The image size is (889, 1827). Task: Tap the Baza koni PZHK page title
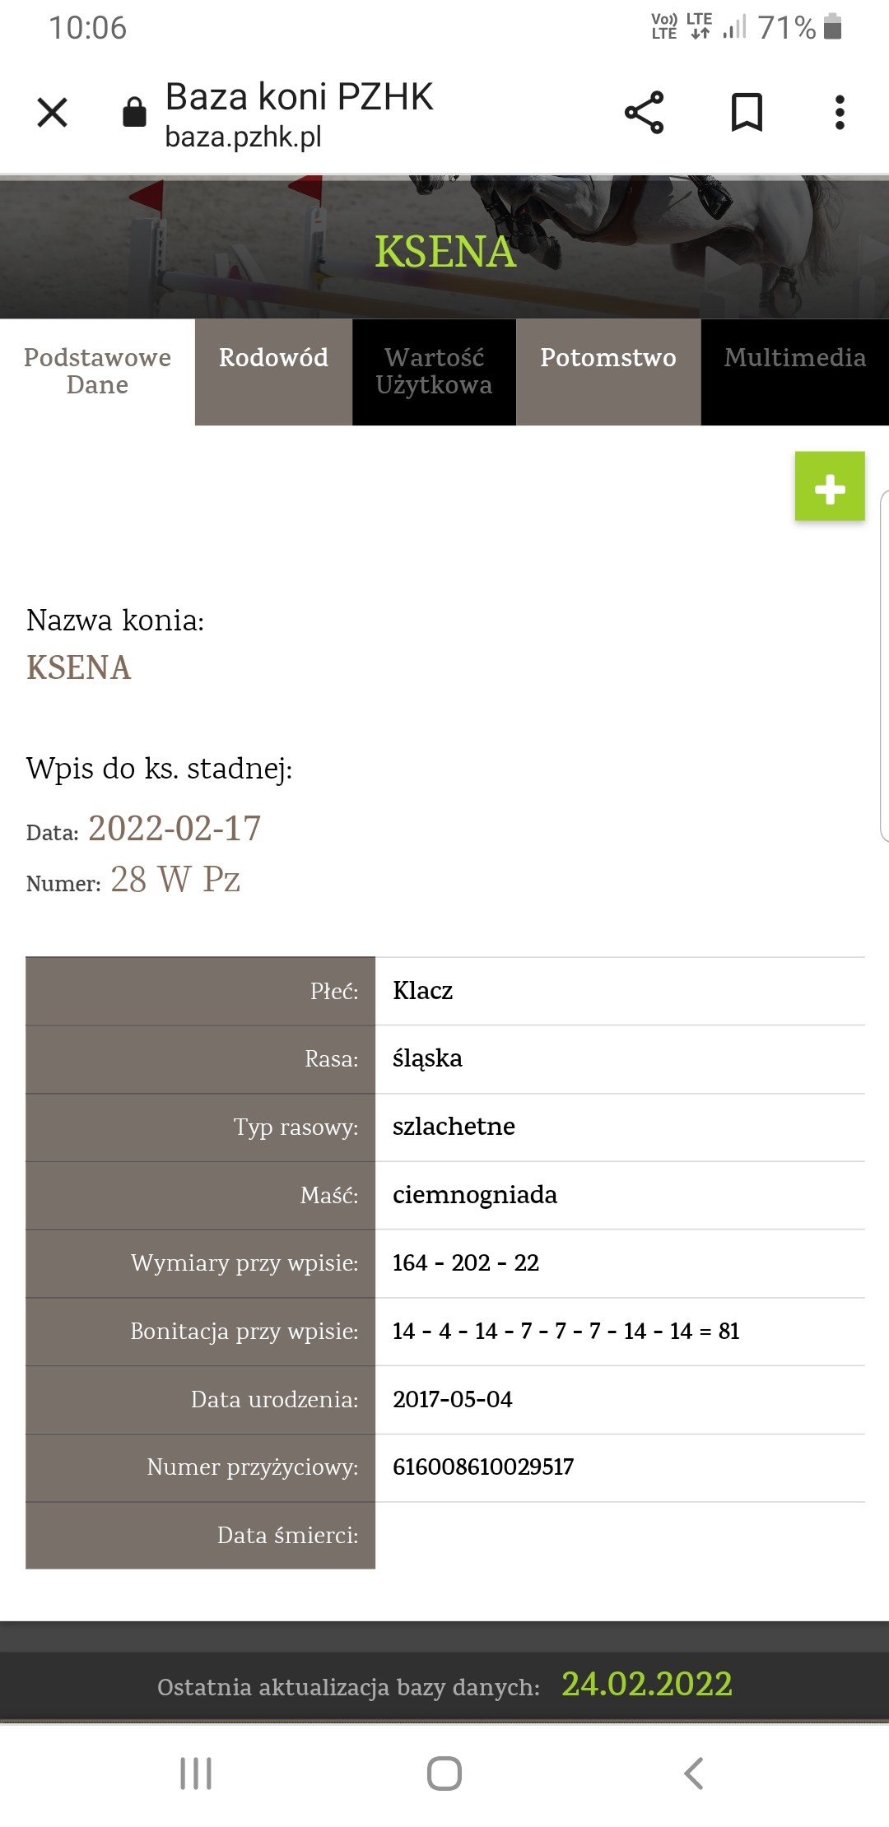[x=299, y=96]
